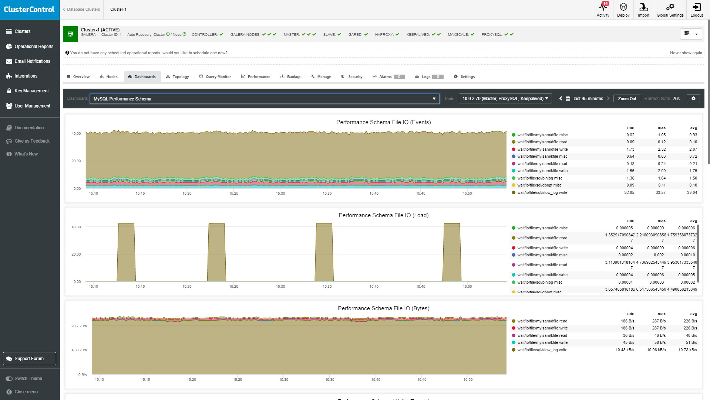Open the calendar time range picker
The height and width of the screenshot is (400, 710).
[x=568, y=99]
